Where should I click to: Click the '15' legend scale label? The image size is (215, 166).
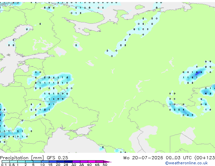50,165
